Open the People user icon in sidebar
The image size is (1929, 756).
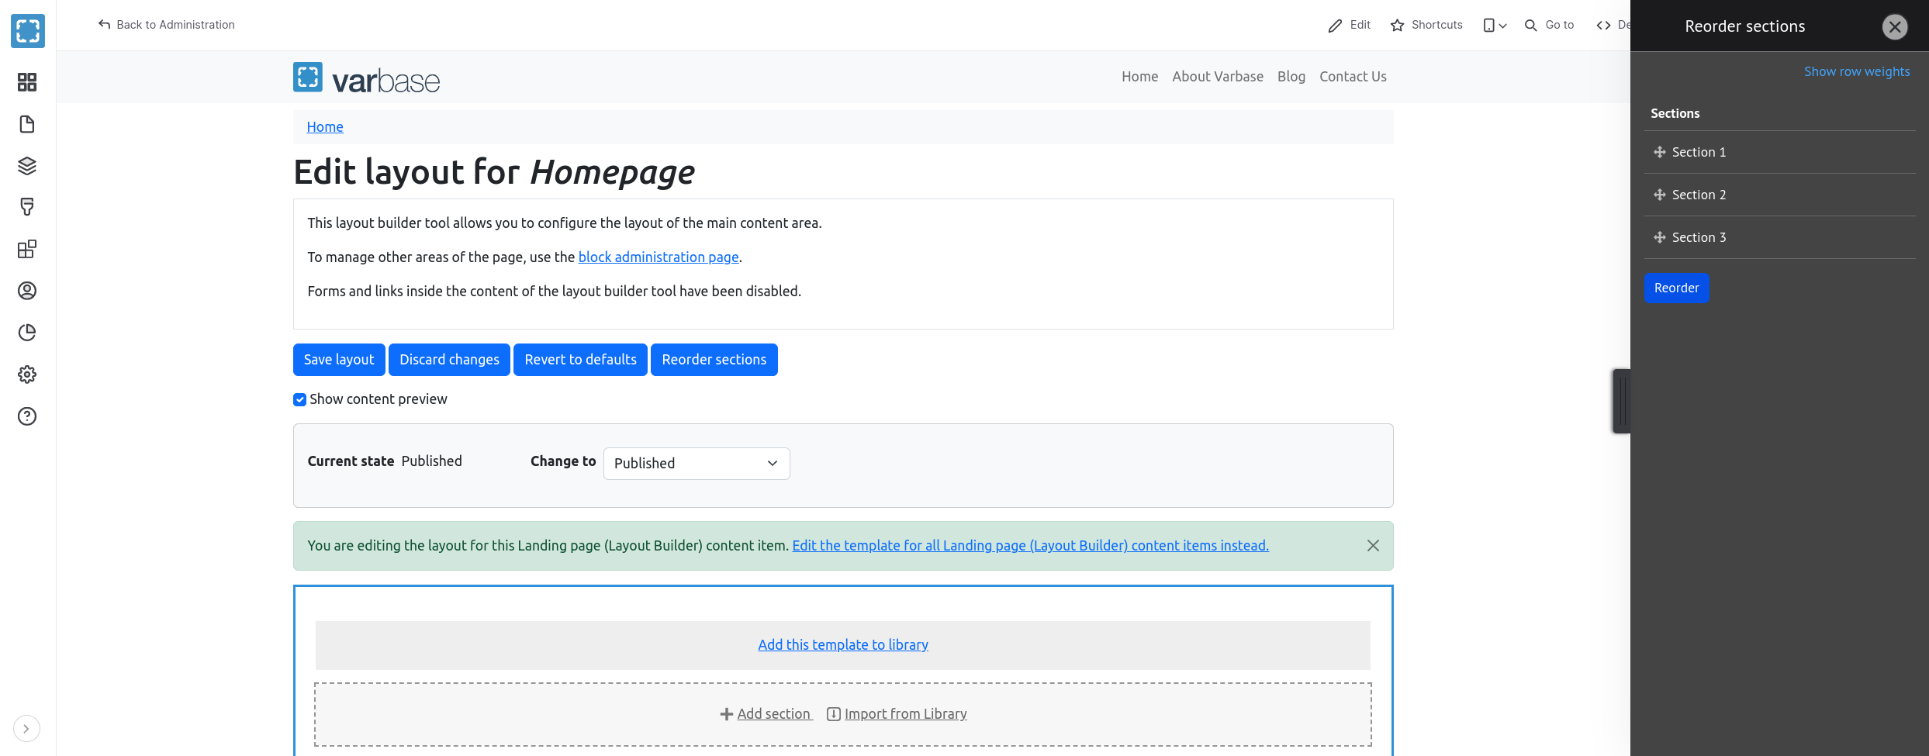(x=27, y=291)
